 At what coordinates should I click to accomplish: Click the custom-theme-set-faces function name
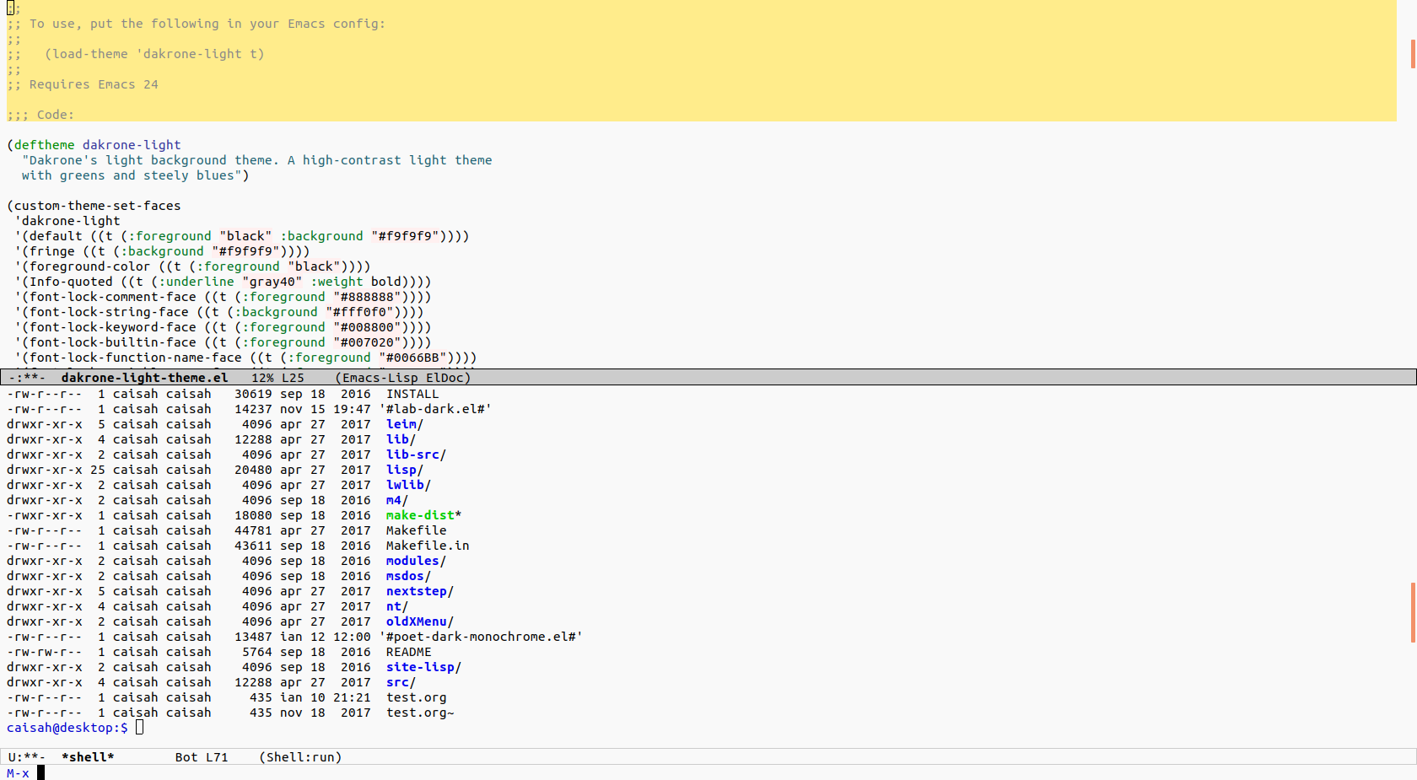click(97, 206)
